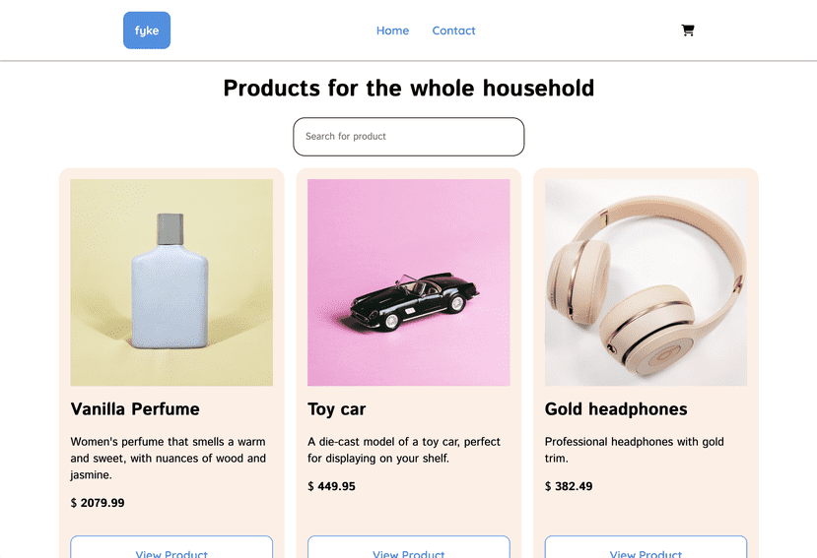The image size is (817, 558).
Task: Focus the Search for product field
Action: pos(408,137)
